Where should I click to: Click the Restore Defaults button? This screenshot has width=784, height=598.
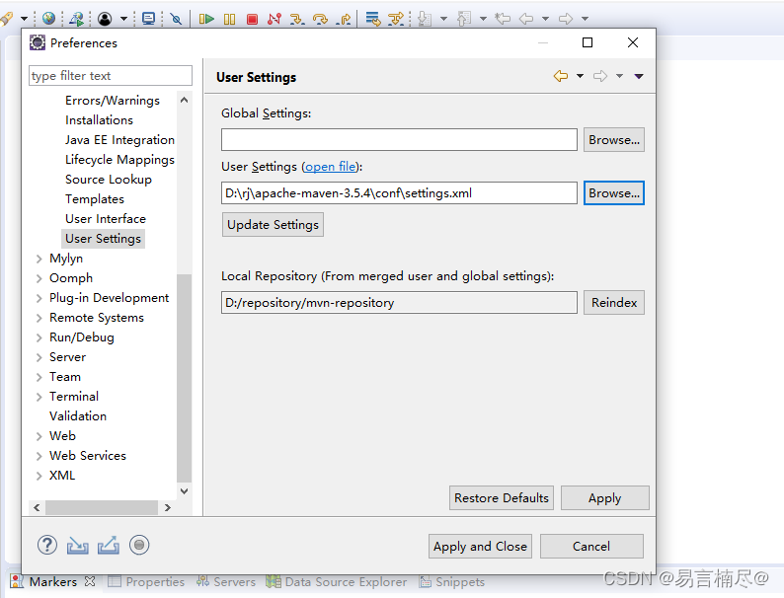click(502, 498)
